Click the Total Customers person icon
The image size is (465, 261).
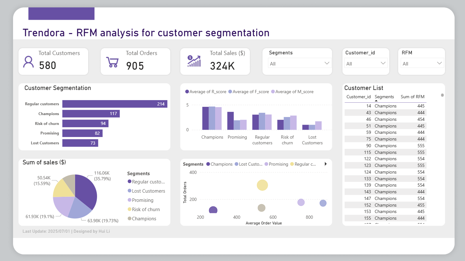[28, 62]
